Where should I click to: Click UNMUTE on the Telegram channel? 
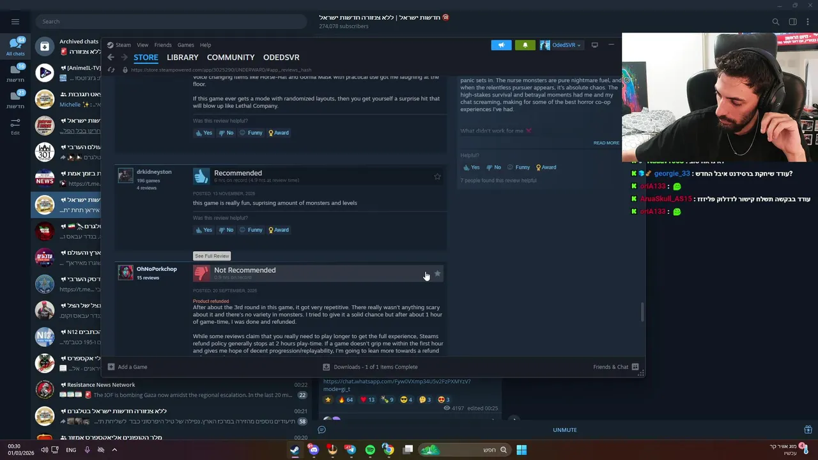565,430
